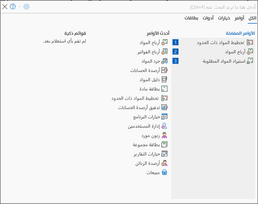This screenshot has width=258, height=204.
Task: Switch to the 'خيارات' tab
Action: 224,18
